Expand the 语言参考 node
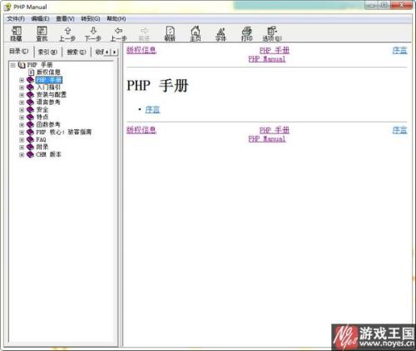 point(22,103)
